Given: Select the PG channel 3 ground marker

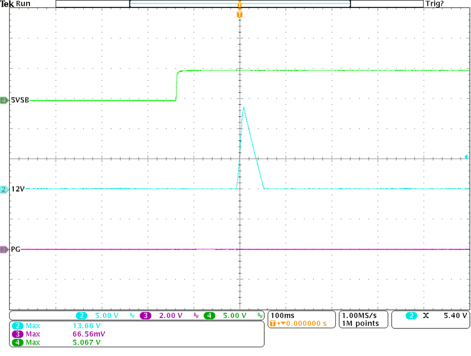Looking at the screenshot, I should pyautogui.click(x=5, y=249).
